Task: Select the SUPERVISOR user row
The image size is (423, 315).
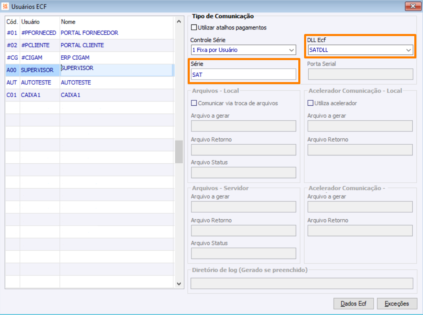Action: [x=37, y=70]
